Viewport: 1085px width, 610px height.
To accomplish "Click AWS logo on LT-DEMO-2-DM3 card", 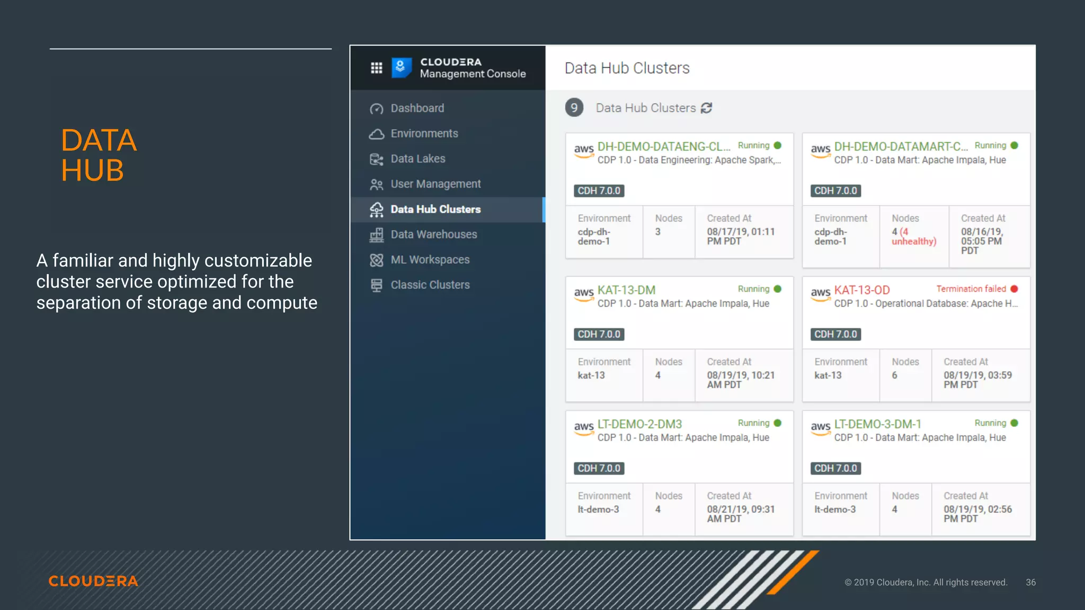I will (584, 428).
